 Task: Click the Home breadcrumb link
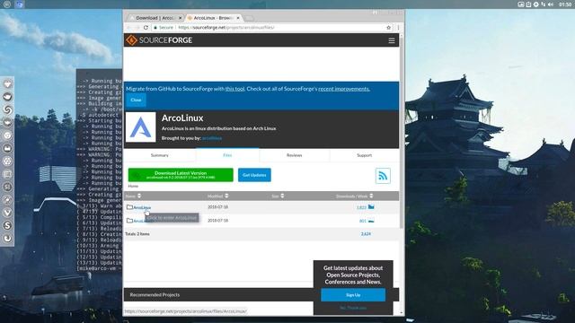(x=133, y=186)
